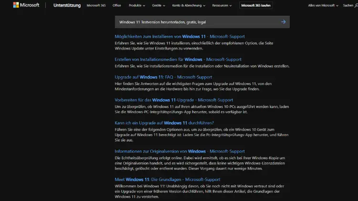Open Upgrade auf Windows 11: FAQ result
Screen dimensions: 358x201
coord(163,77)
